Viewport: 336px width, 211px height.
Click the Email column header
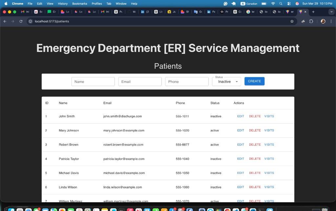point(107,103)
